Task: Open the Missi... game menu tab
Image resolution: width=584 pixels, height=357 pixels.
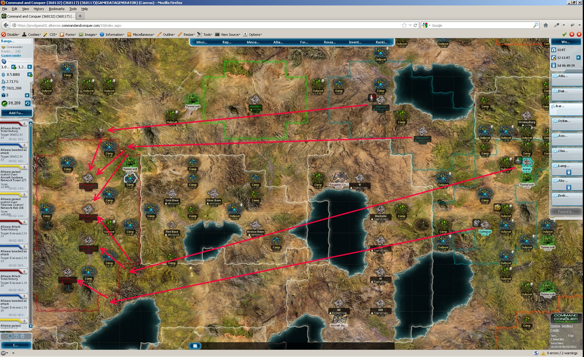Action: pos(202,42)
